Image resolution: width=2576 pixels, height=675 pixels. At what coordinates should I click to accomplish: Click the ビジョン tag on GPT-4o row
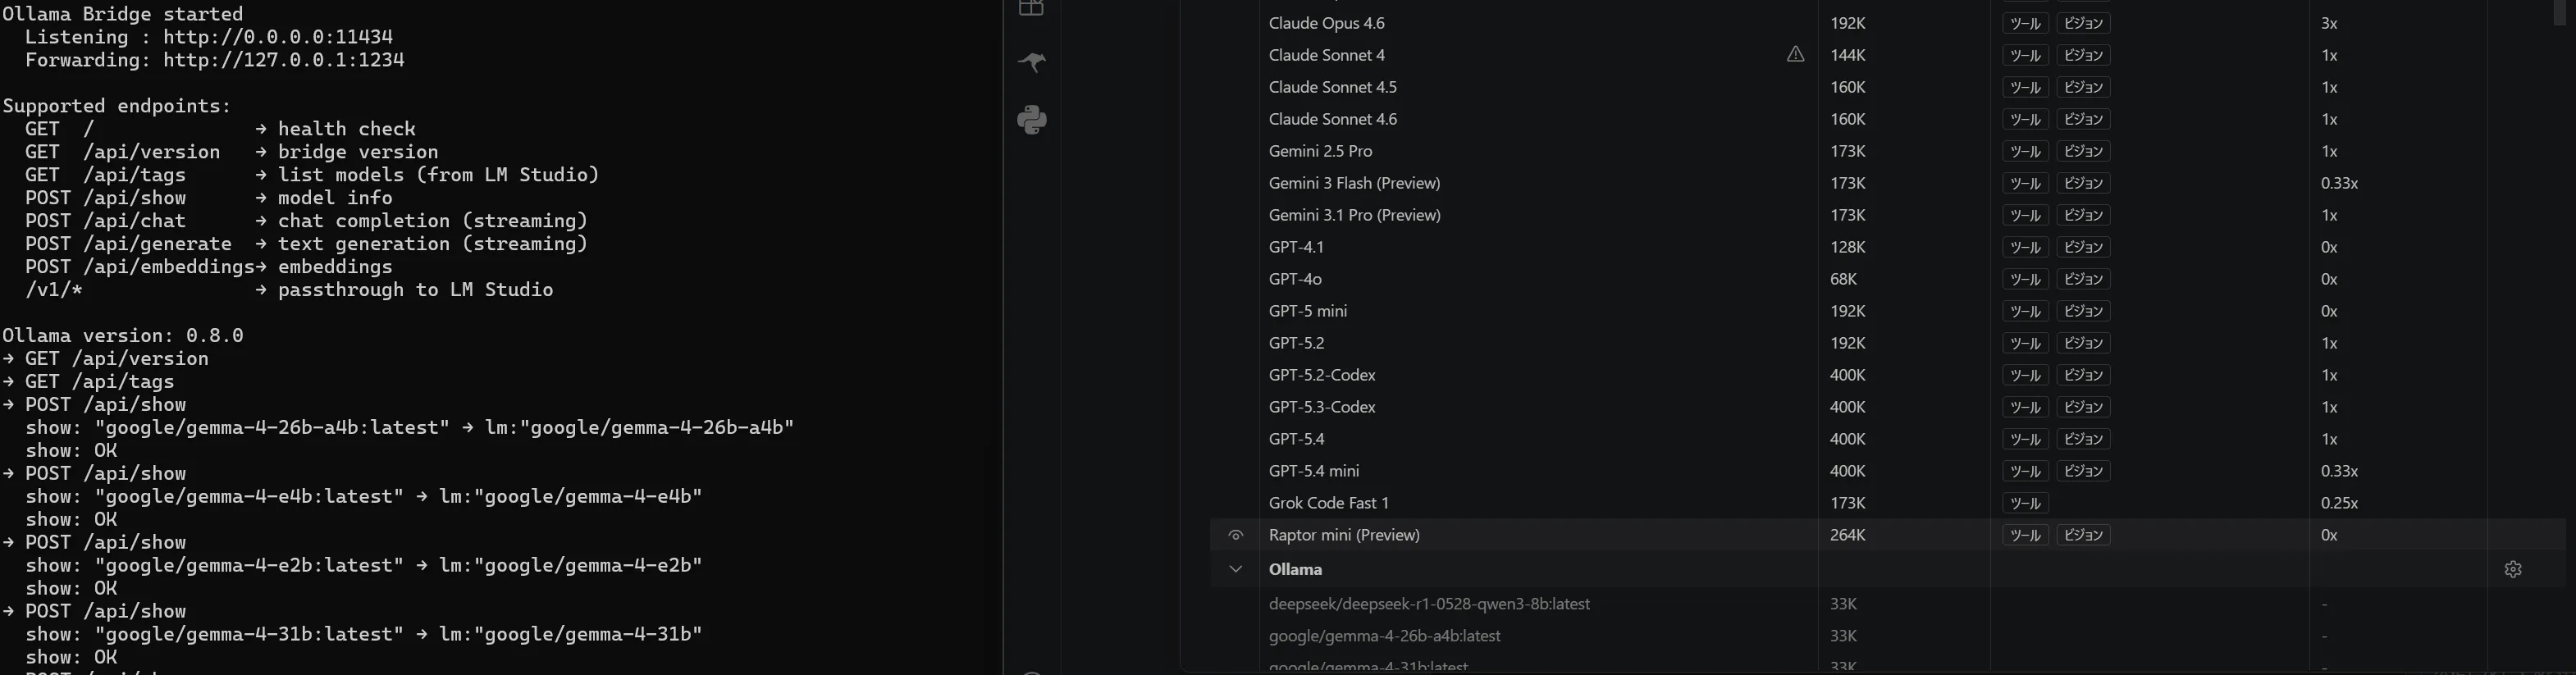point(2083,279)
